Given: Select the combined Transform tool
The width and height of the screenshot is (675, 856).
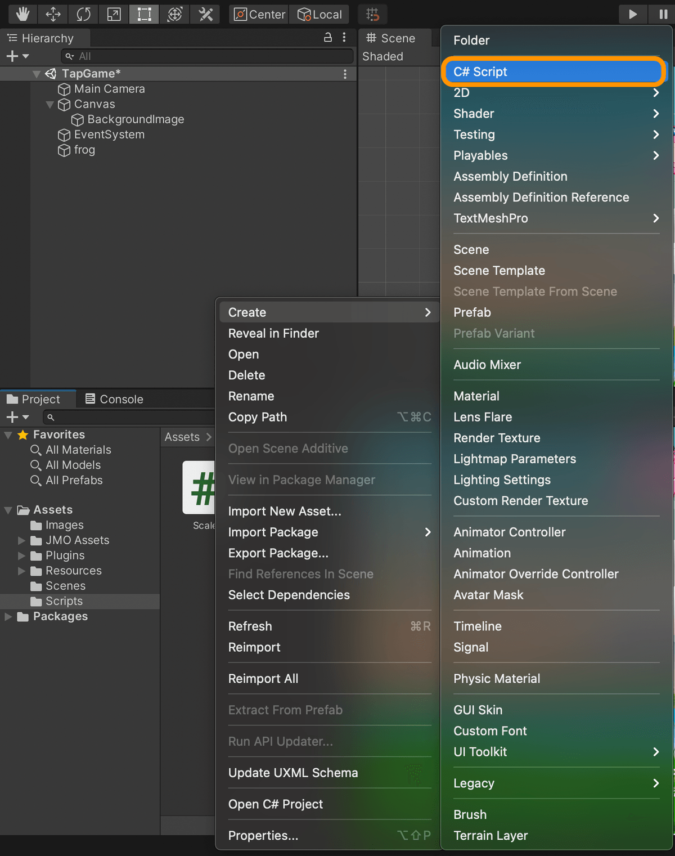Looking at the screenshot, I should [175, 14].
